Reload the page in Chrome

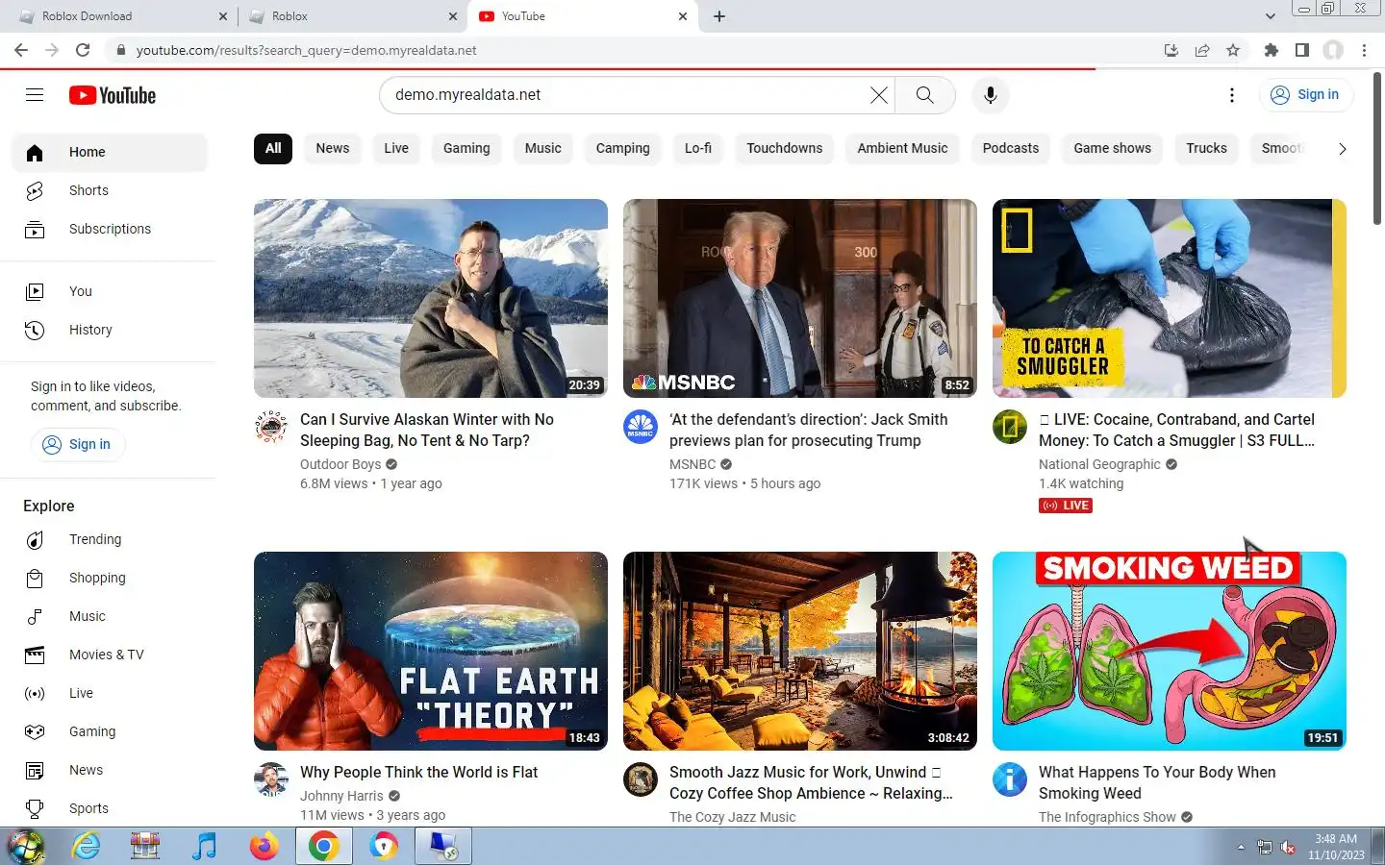(83, 50)
